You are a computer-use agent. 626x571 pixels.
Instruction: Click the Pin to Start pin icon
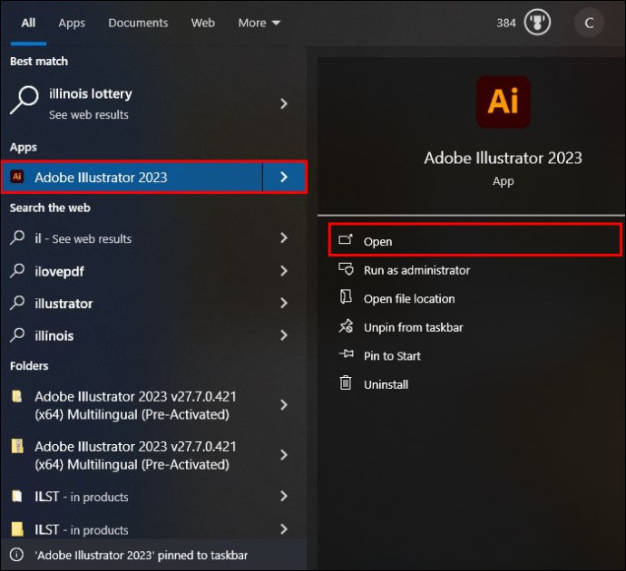[x=345, y=355]
